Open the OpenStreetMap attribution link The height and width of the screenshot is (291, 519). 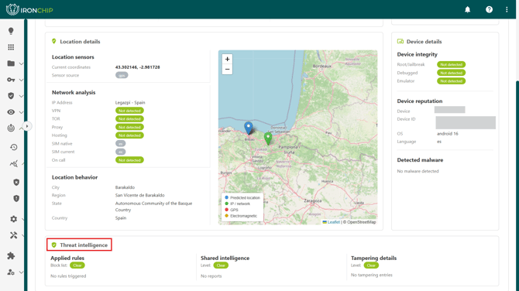pyautogui.click(x=361, y=222)
